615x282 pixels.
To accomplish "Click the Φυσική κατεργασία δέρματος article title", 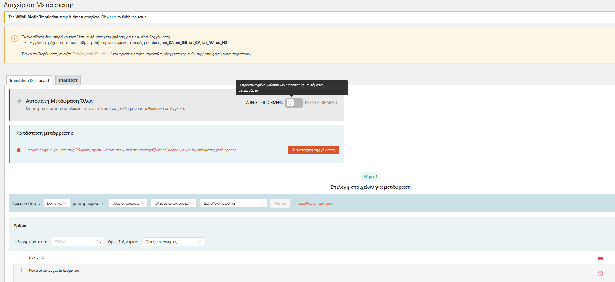I will pyautogui.click(x=53, y=271).
